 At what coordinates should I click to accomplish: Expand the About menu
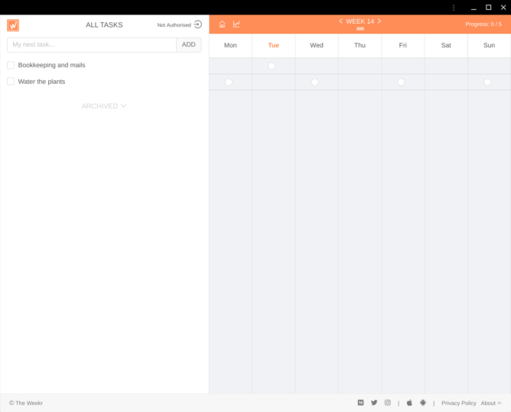(491, 403)
